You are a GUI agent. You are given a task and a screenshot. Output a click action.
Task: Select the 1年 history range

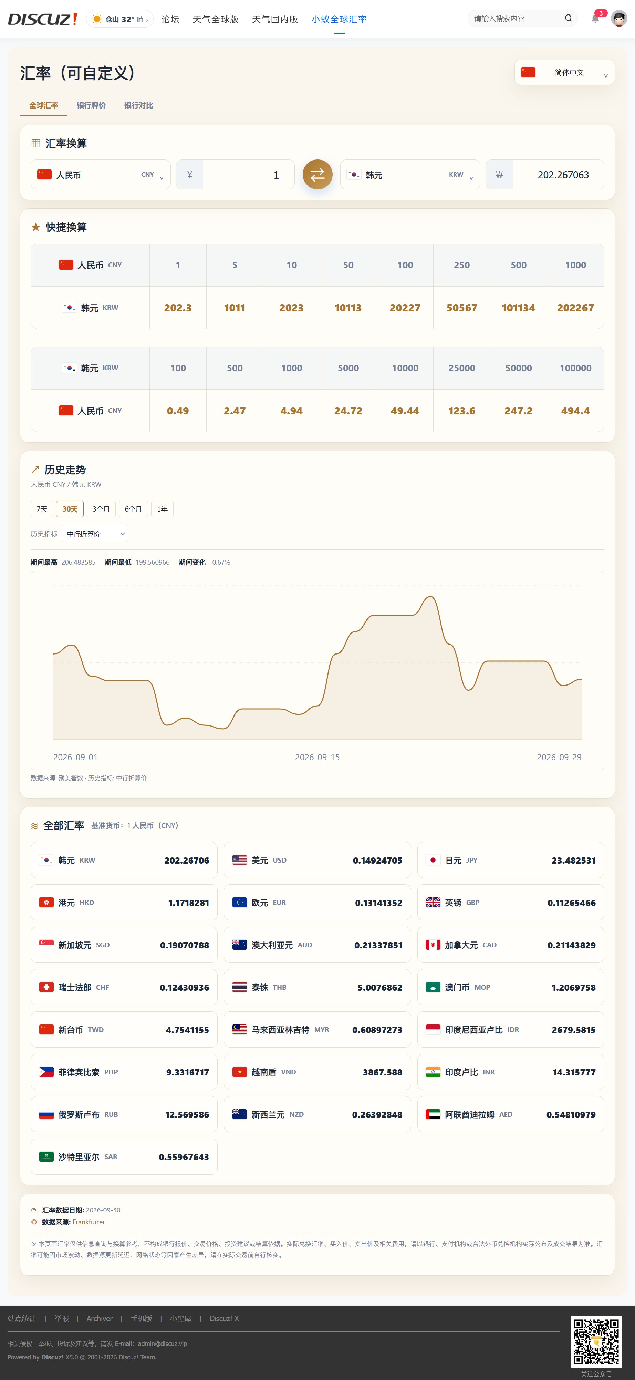pos(162,509)
